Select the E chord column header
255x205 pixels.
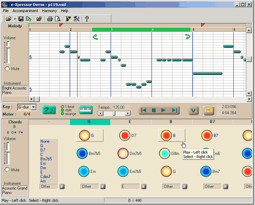pyautogui.click(x=131, y=122)
